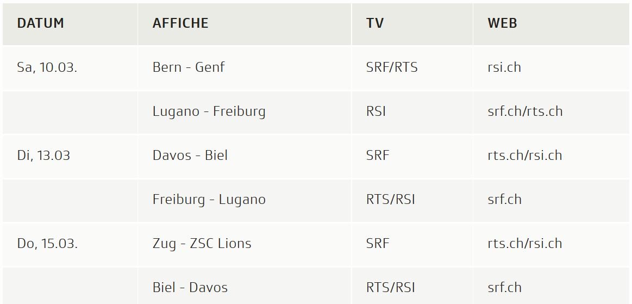Open rsi.ch in the Bern - Genf row
This screenshot has width=632, height=304.
(504, 67)
